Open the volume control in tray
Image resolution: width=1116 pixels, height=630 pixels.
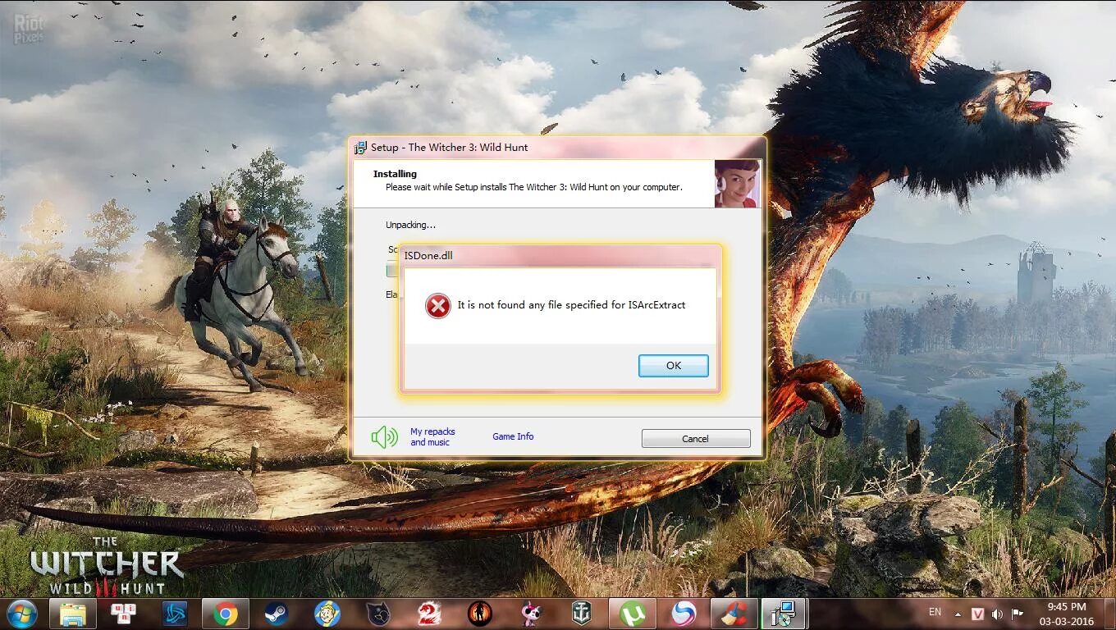point(997,614)
